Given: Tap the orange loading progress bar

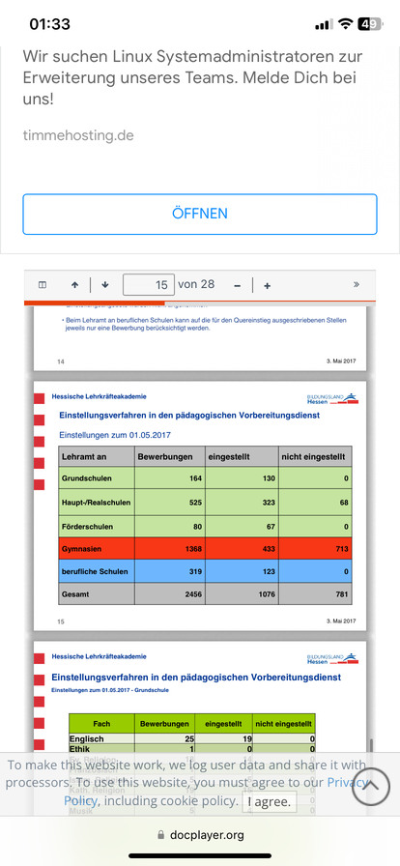Looking at the screenshot, I should (200, 303).
